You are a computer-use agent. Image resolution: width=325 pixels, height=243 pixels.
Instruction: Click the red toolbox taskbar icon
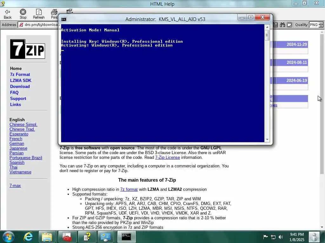point(67,237)
